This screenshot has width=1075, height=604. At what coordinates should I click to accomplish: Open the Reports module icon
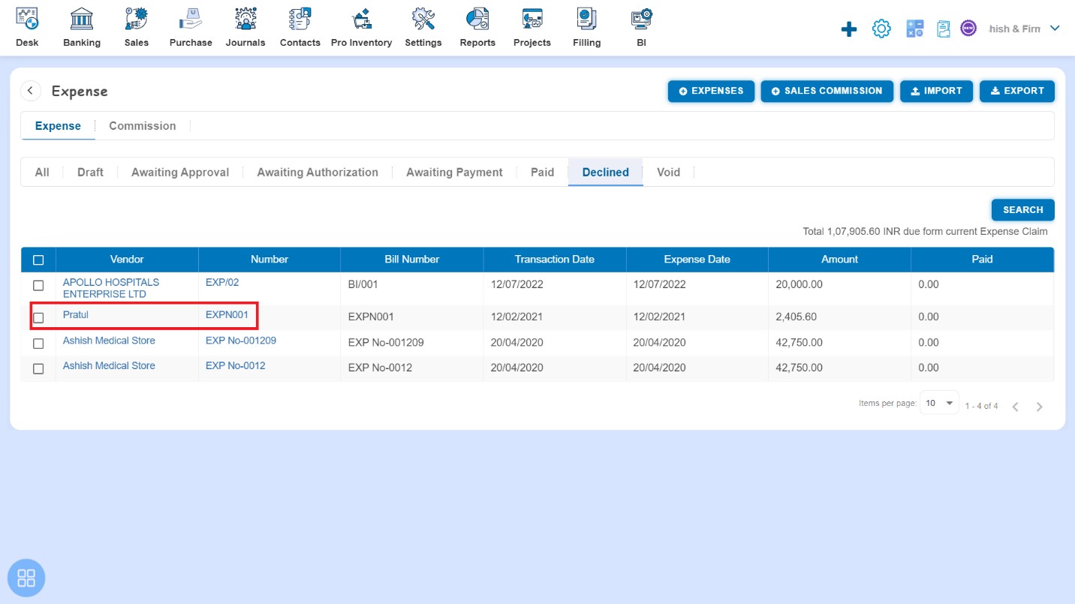[x=477, y=19]
